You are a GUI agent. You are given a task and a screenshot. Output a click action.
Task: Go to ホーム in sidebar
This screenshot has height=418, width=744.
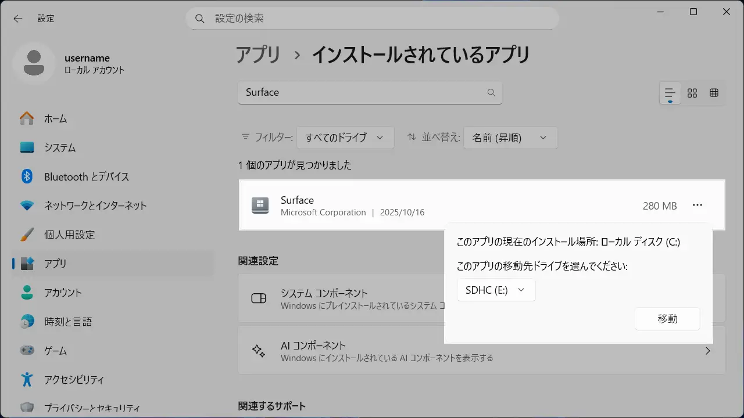[56, 119]
